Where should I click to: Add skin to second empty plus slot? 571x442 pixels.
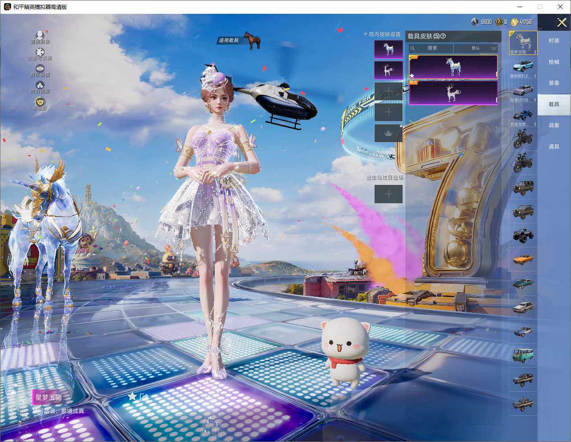(388, 112)
